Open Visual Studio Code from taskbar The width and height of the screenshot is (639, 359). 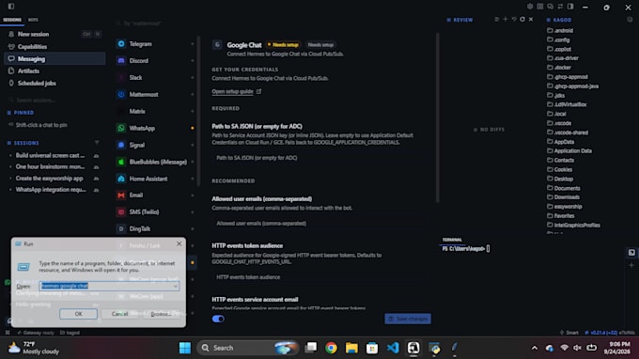click(393, 348)
